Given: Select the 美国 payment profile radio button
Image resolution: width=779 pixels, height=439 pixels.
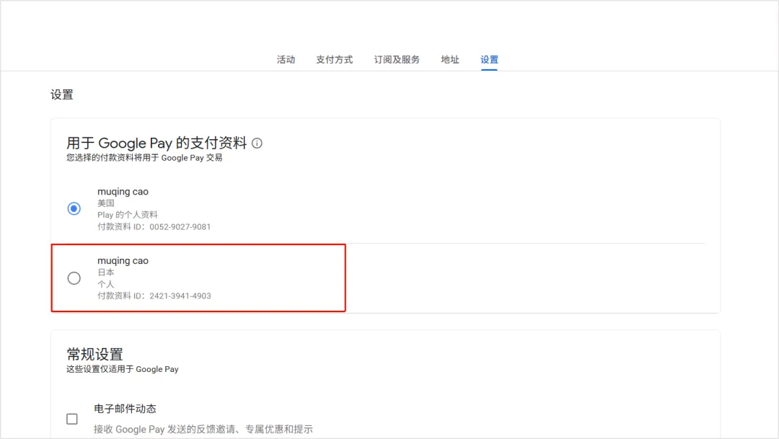Looking at the screenshot, I should 74,208.
